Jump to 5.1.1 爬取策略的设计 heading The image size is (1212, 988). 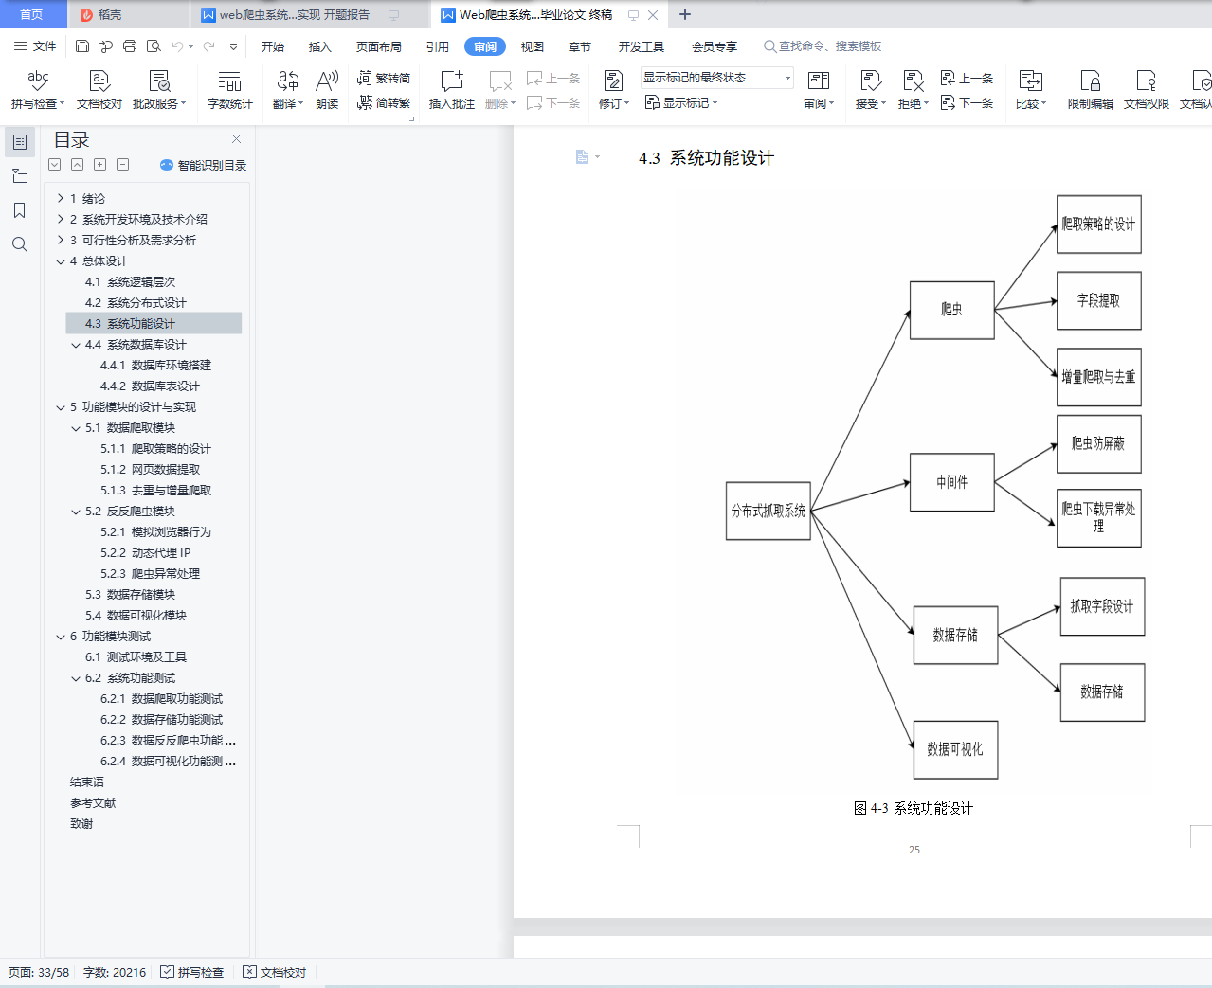[x=155, y=449]
